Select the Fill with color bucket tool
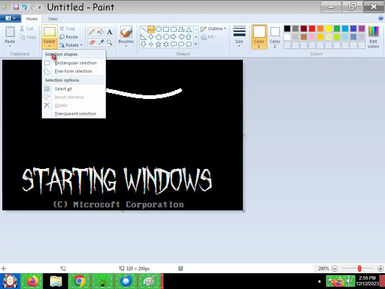The height and width of the screenshot is (289, 385). (x=101, y=32)
